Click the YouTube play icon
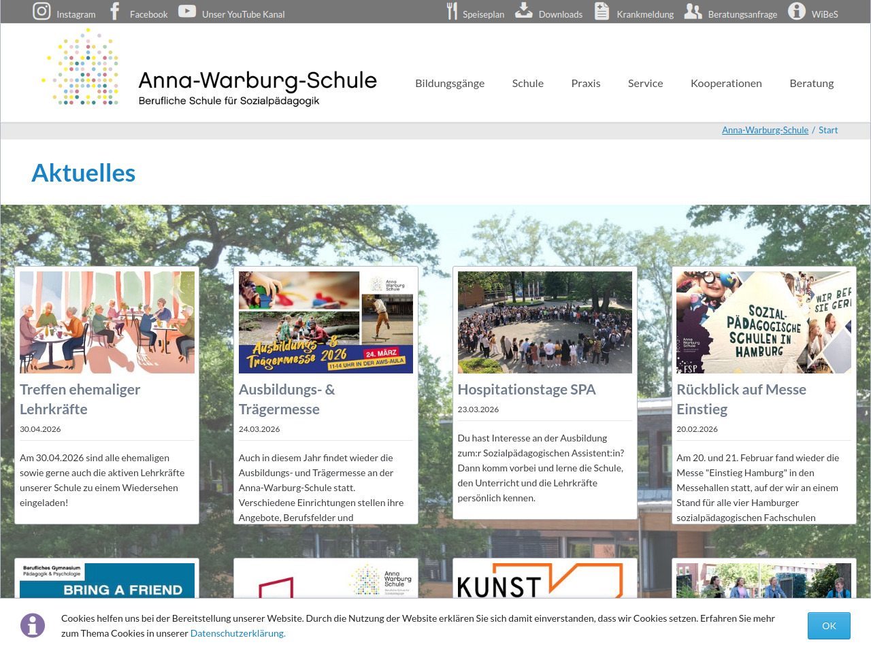Screen dimensions: 871x653 click(187, 12)
